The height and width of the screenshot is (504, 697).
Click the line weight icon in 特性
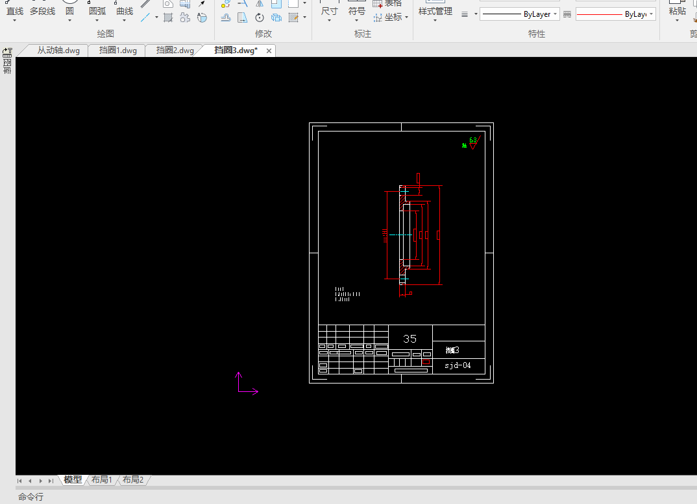point(465,14)
